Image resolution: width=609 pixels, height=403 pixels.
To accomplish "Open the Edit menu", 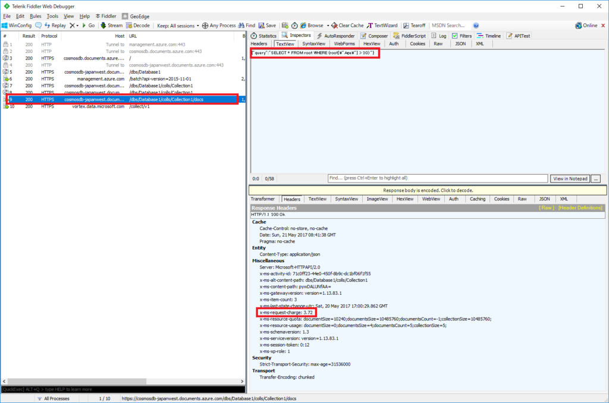I will pos(20,16).
